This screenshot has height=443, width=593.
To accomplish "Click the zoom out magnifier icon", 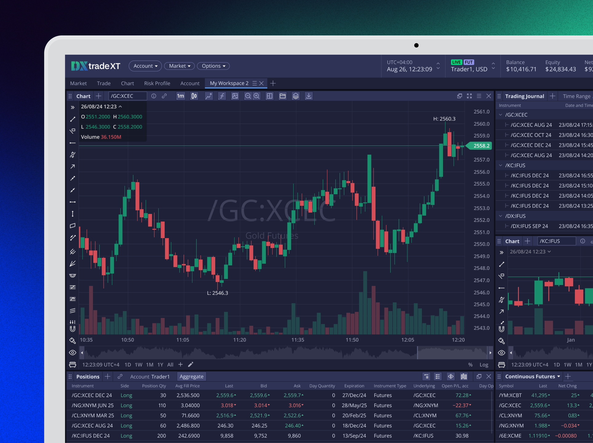I will [x=248, y=96].
